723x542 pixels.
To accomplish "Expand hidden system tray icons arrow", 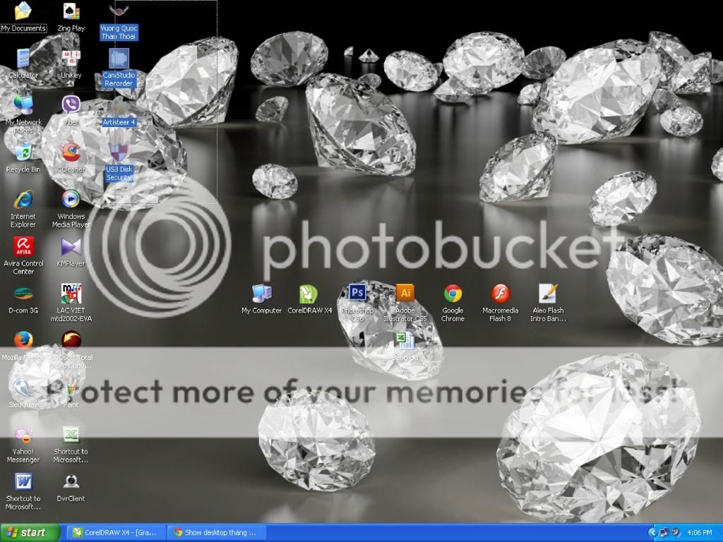I will 652,533.
